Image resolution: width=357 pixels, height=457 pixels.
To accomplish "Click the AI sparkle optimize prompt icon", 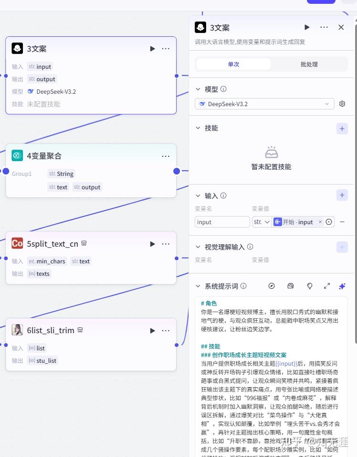I will click(342, 286).
